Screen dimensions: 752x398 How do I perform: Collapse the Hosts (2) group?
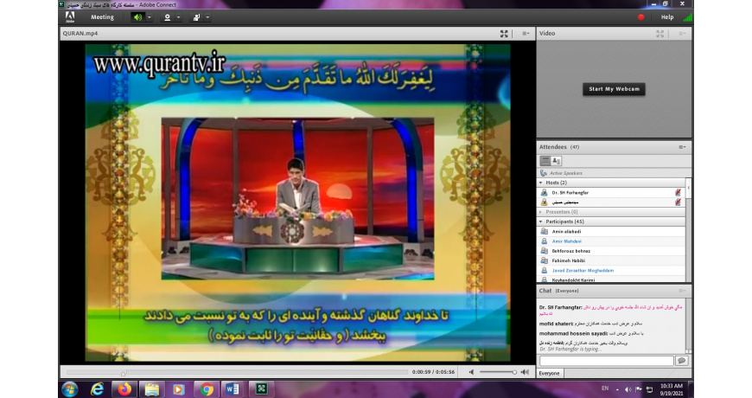[x=541, y=183]
